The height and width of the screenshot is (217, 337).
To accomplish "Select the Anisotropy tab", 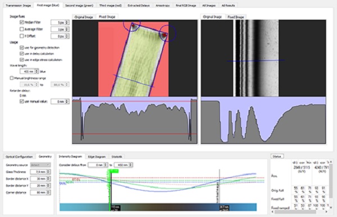I will tap(163, 6).
